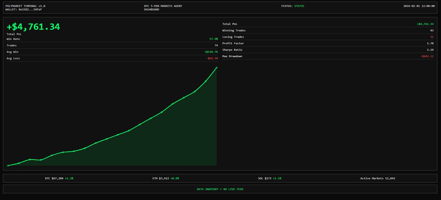Click the Sharpe Ratio label

pos(232,50)
